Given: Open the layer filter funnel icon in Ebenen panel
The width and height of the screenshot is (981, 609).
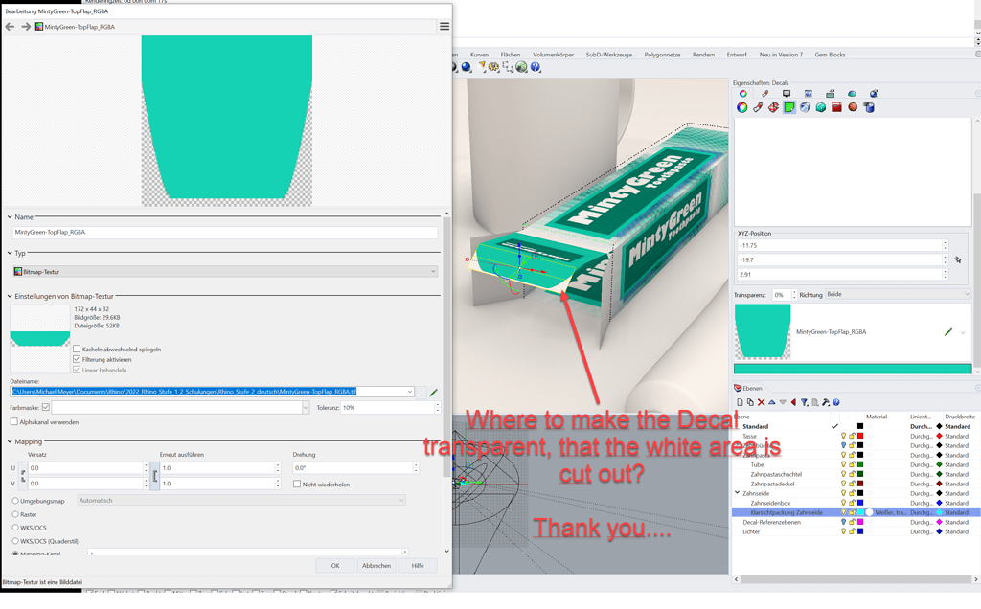Looking at the screenshot, I should [x=804, y=402].
